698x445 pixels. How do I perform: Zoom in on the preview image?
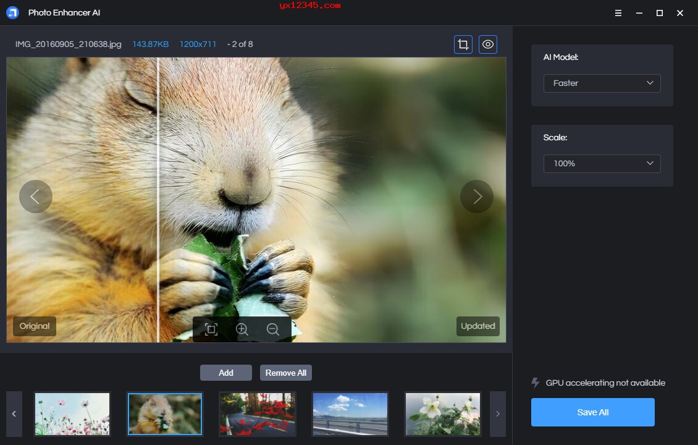pyautogui.click(x=242, y=329)
